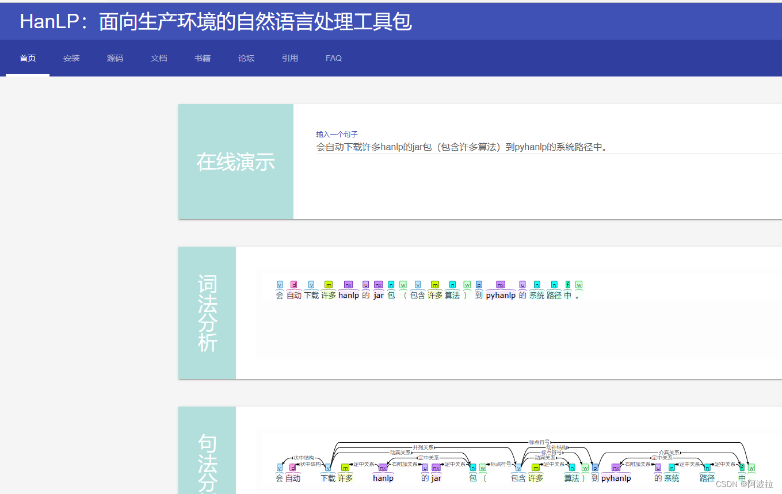Select the word 系统 in 词法分析
This screenshot has width=782, height=494.
537,295
